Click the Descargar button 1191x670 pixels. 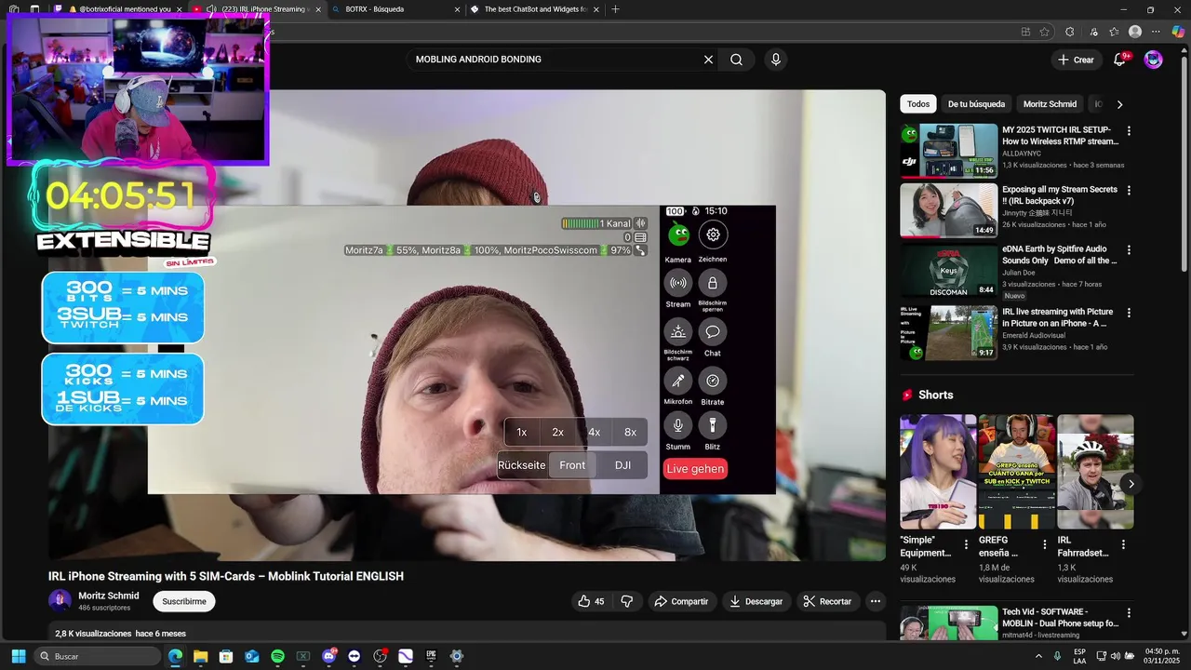[x=756, y=601]
